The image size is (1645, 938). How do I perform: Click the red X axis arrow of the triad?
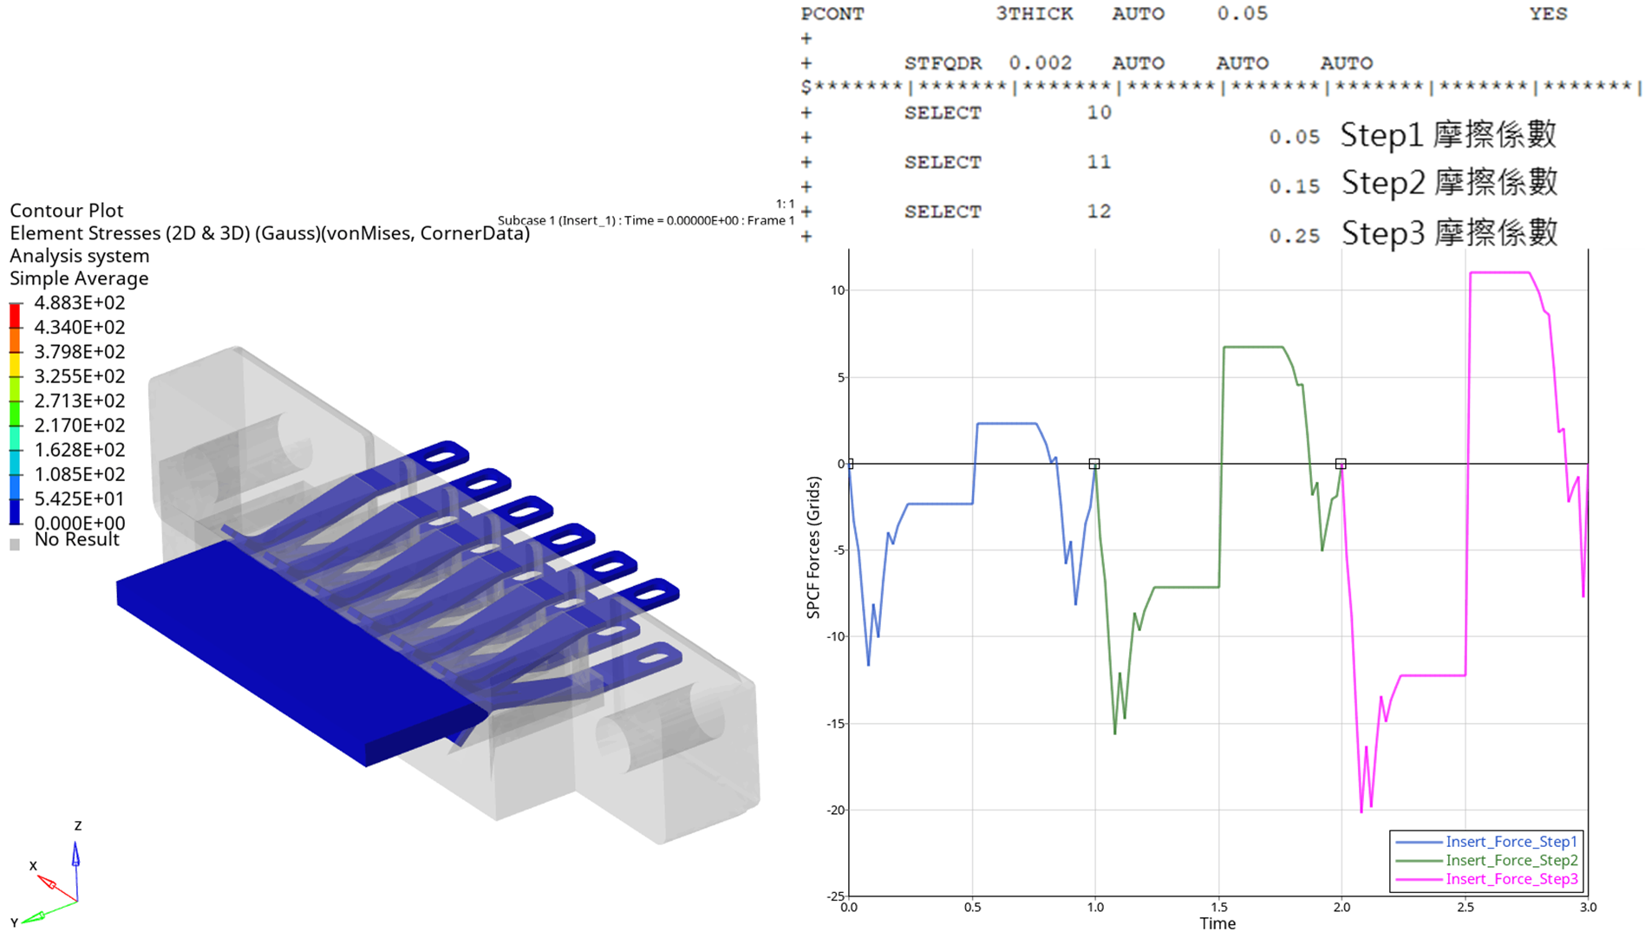tap(48, 883)
